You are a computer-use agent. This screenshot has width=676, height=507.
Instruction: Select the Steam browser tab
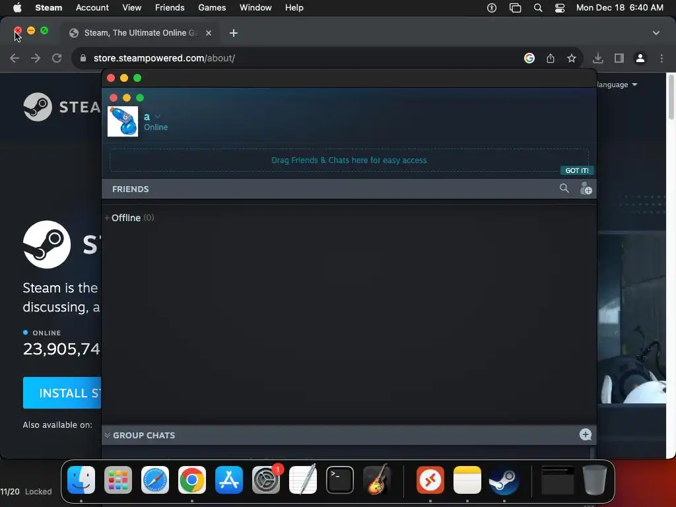tap(140, 33)
